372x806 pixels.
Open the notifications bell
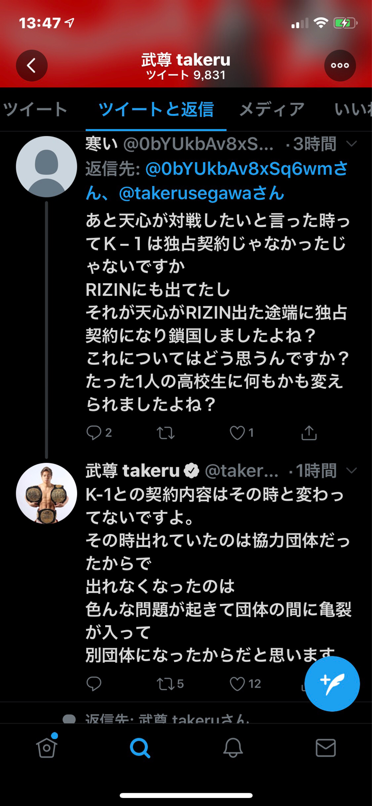click(x=233, y=748)
